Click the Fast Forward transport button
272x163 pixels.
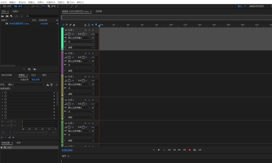coord(179,150)
